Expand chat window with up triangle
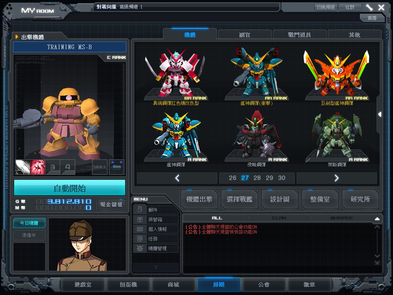 (x=377, y=219)
